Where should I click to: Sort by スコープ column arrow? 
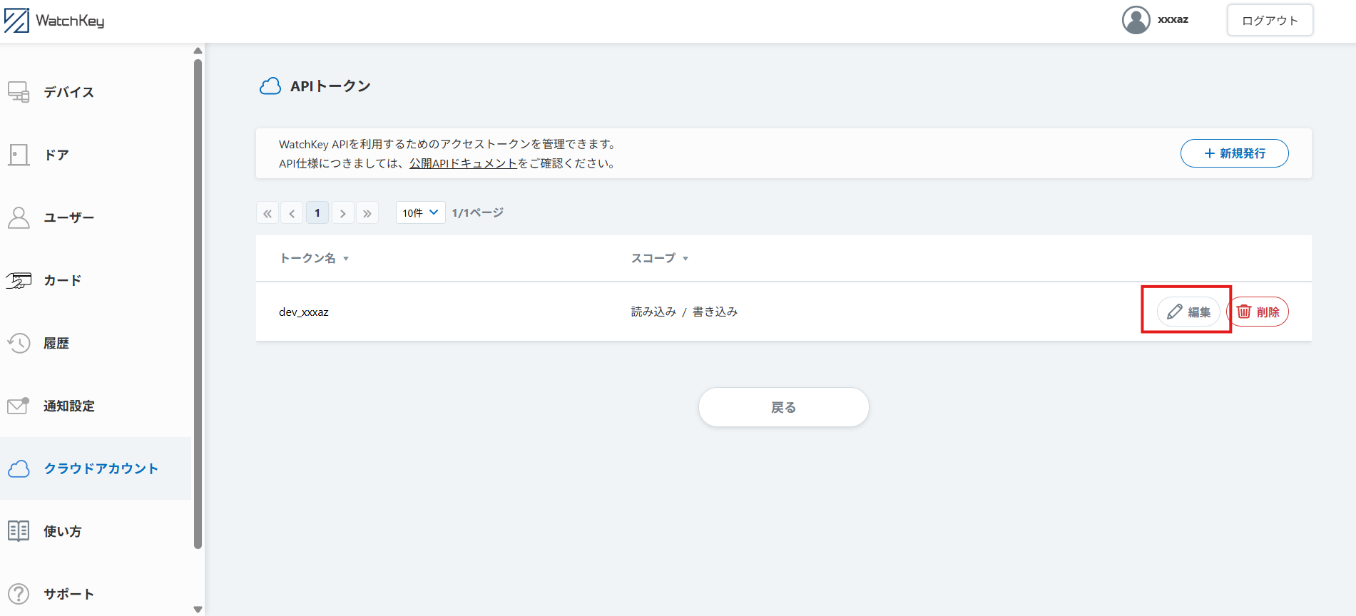[x=685, y=259]
